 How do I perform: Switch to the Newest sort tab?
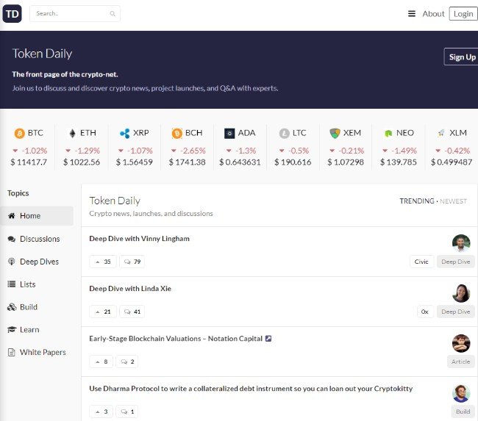pyautogui.click(x=453, y=201)
